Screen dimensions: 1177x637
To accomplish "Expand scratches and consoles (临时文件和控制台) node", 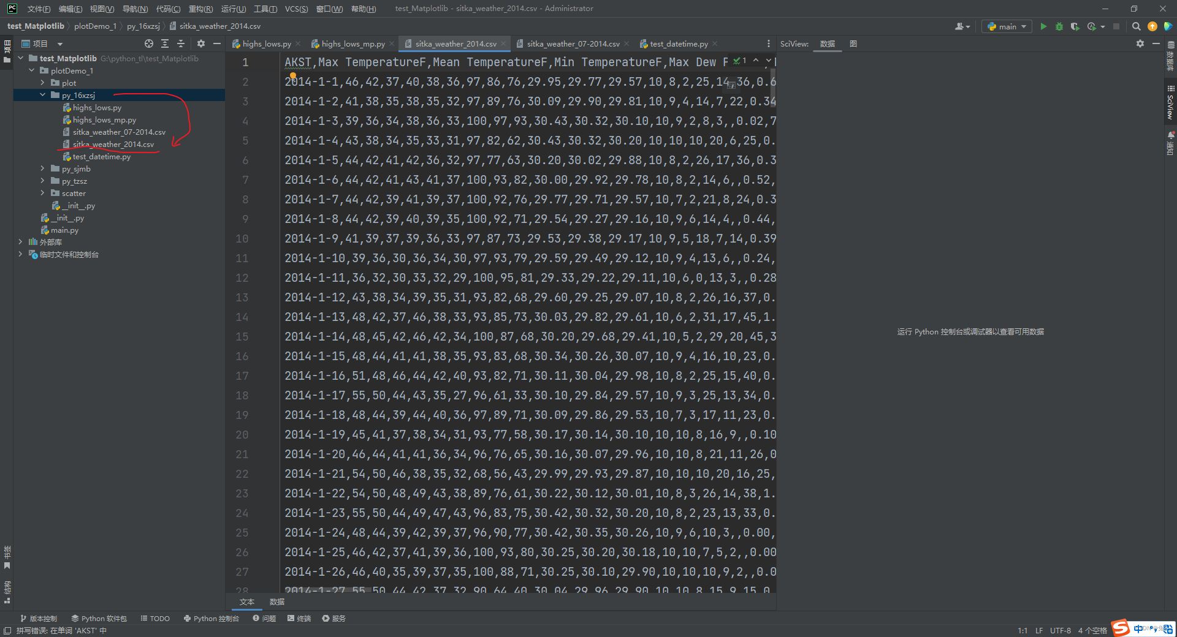I will click(21, 254).
